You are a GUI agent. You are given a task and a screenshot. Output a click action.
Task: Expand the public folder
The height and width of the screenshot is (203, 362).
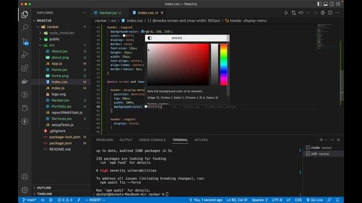40,39
